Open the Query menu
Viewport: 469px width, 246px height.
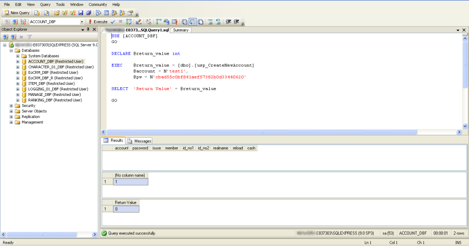tap(45, 4)
